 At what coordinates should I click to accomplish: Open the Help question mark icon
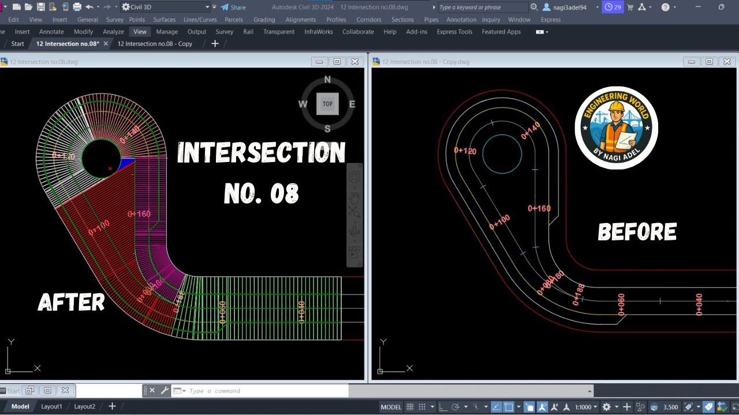(666, 7)
